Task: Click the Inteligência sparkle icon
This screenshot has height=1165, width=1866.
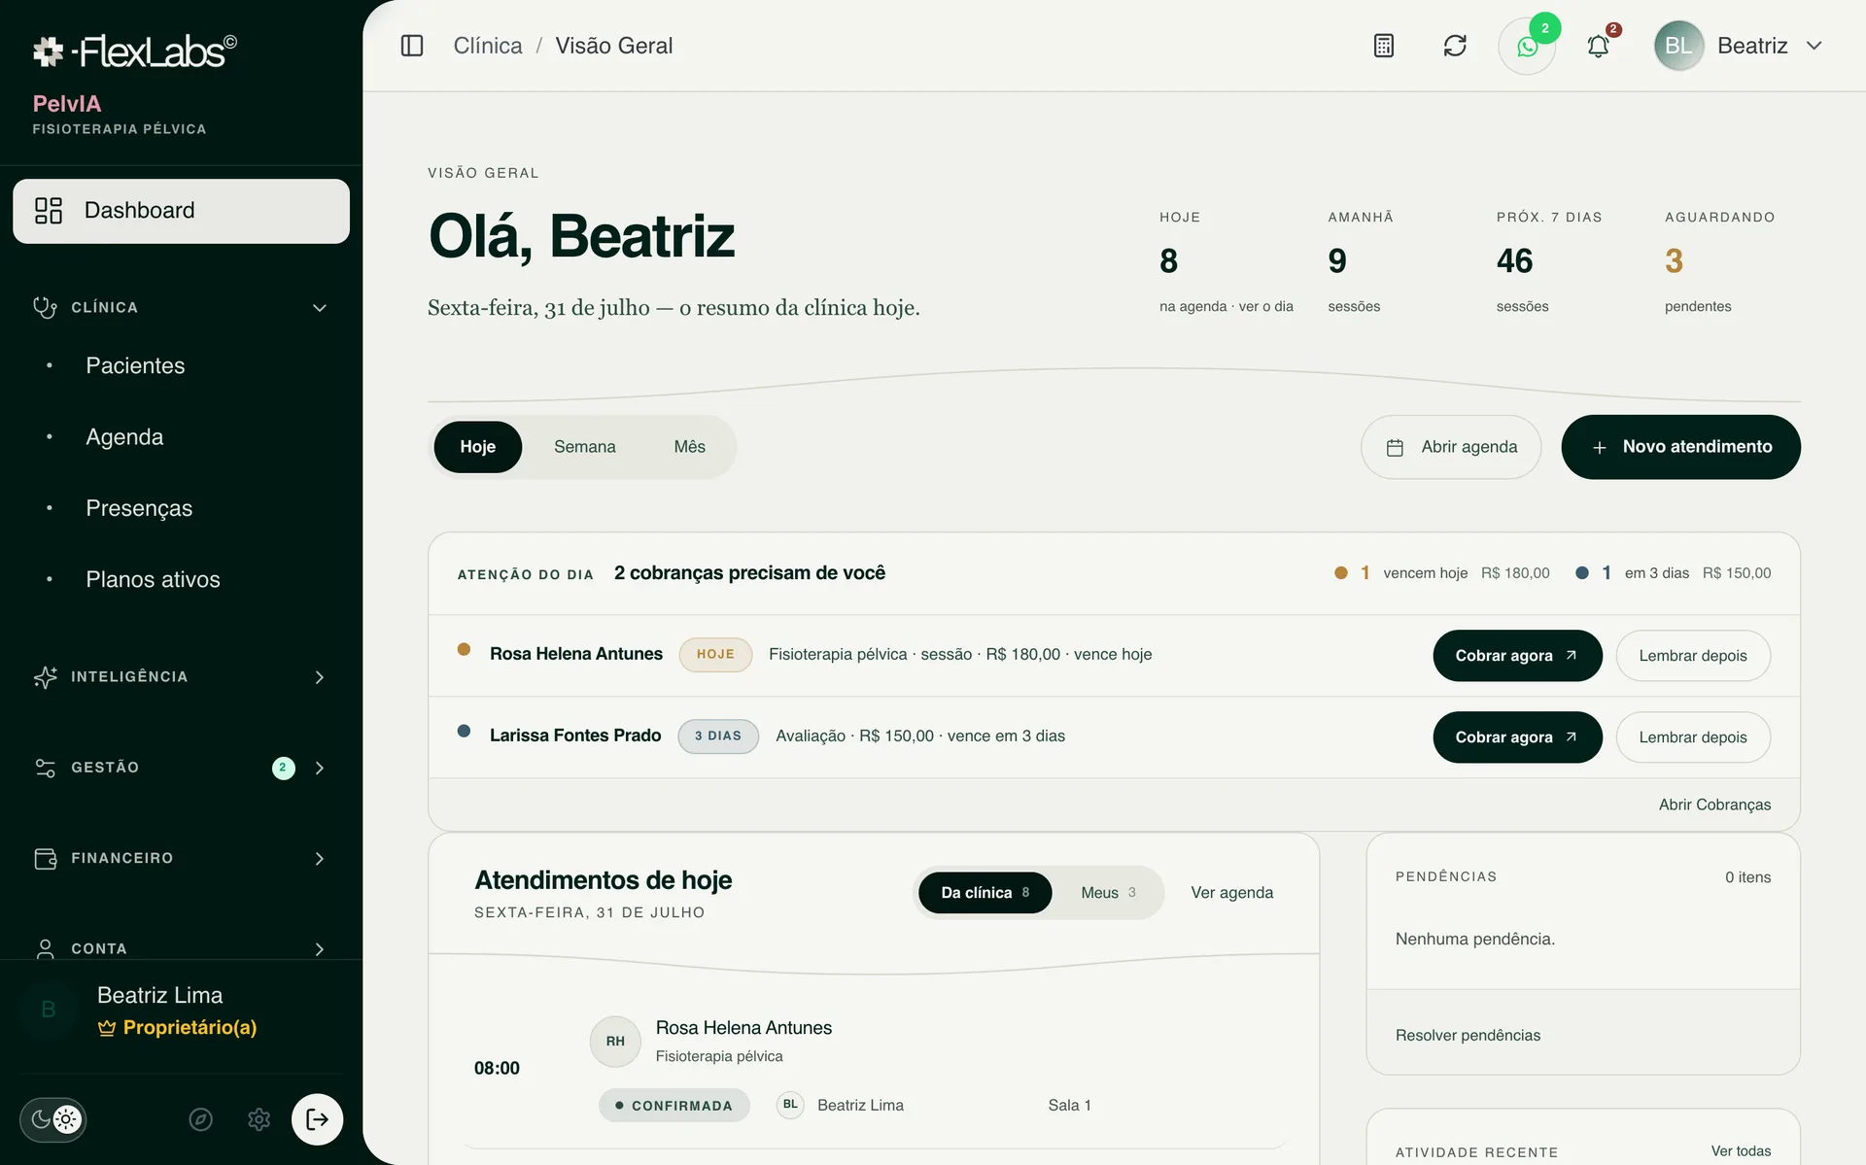Action: coord(45,677)
